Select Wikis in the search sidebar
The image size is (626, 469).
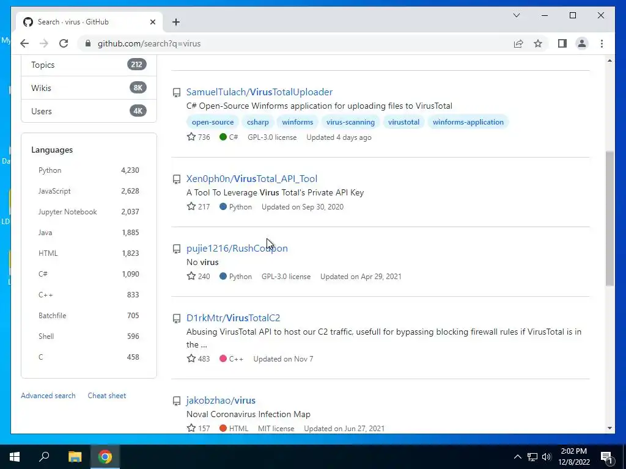[89, 88]
